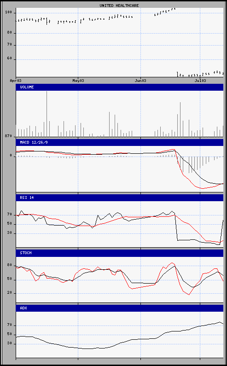Click the RSI 70 level label
Viewport: 227px width, 366px height.
(x=10, y=214)
